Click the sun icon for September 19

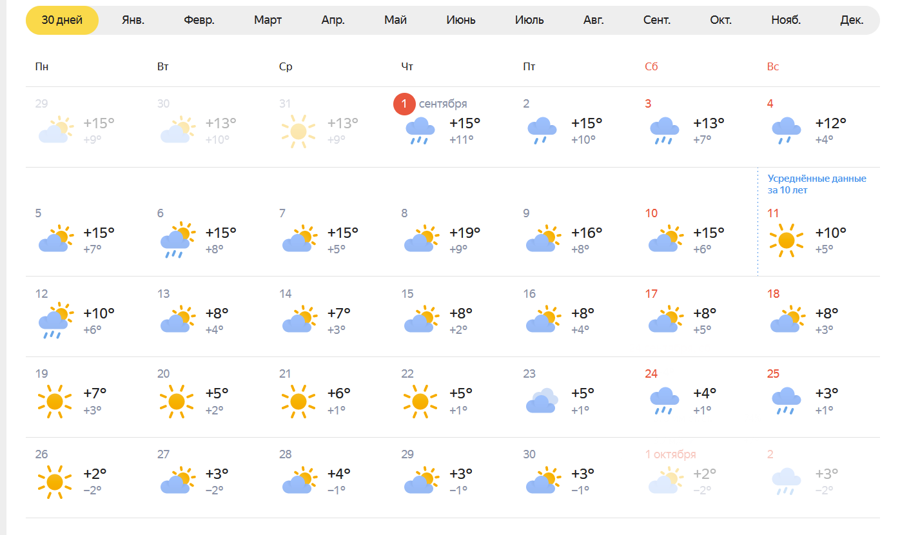(x=55, y=401)
